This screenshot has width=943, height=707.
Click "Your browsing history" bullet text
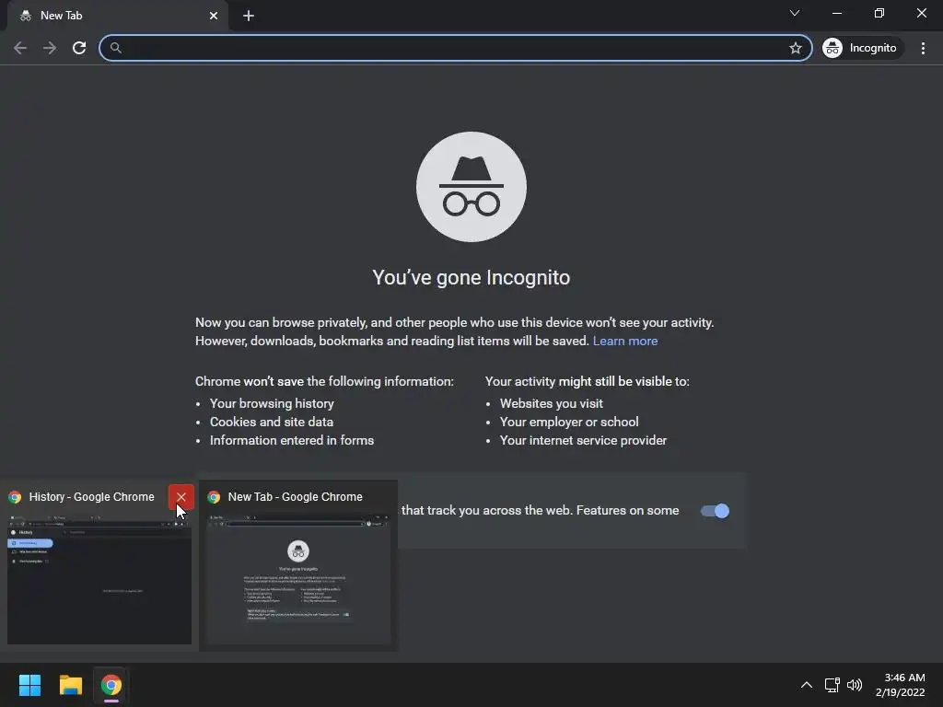[272, 403]
